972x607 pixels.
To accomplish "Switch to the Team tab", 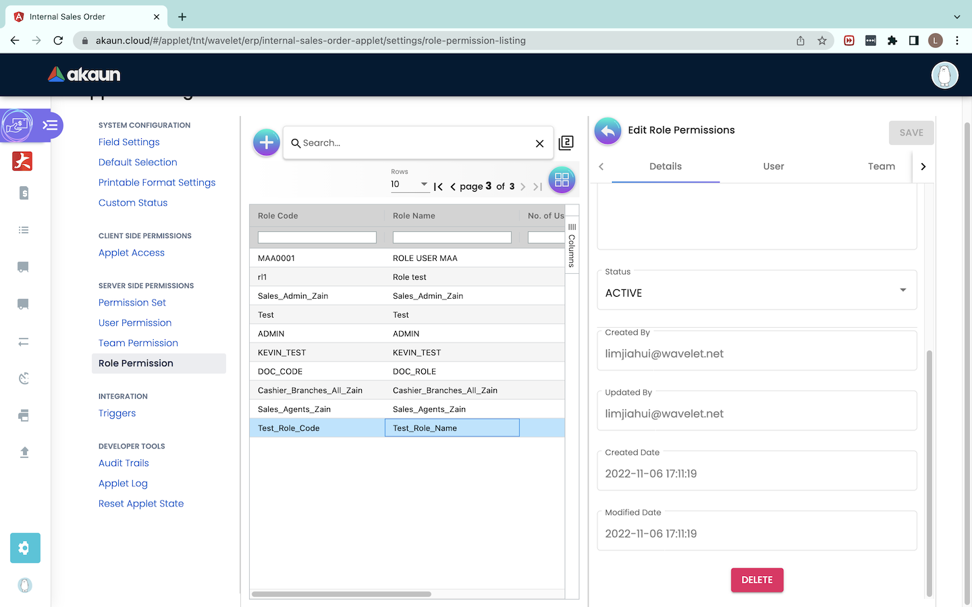I will coord(881,167).
